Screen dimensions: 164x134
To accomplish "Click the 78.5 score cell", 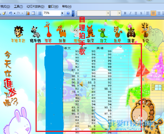I will pyautogui.click(x=71, y=92).
